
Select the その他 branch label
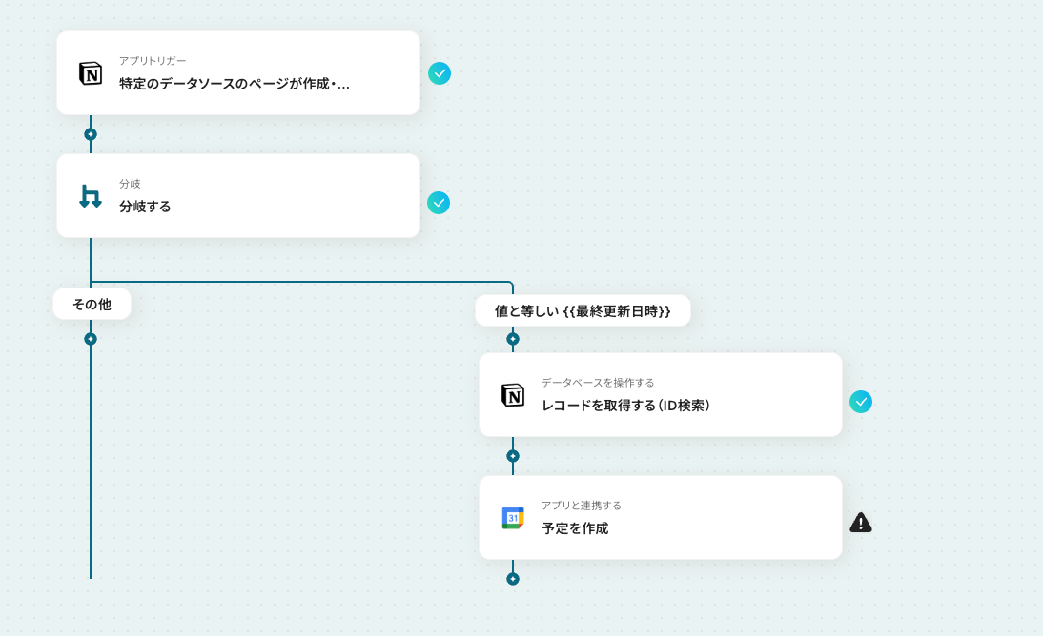point(92,305)
